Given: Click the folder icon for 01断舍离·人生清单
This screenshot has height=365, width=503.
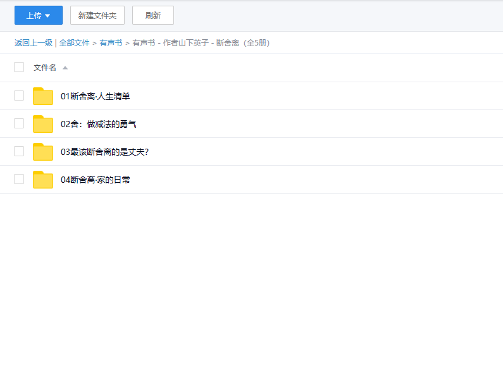Looking at the screenshot, I should 43,96.
